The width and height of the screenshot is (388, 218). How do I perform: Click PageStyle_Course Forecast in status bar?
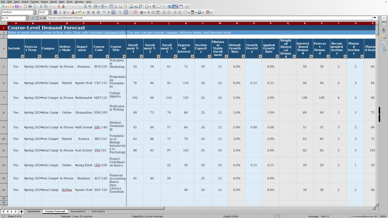click(x=147, y=216)
